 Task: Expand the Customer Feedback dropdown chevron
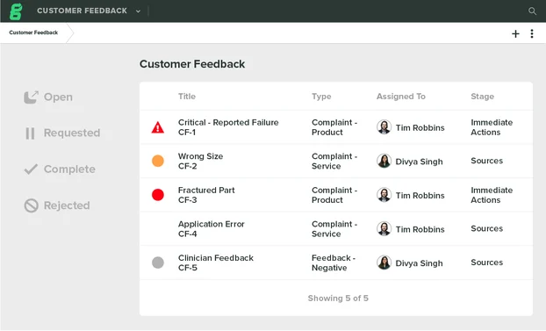coord(138,11)
